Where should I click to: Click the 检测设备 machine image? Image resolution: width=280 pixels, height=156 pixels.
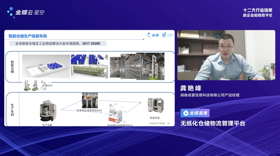click(156, 105)
